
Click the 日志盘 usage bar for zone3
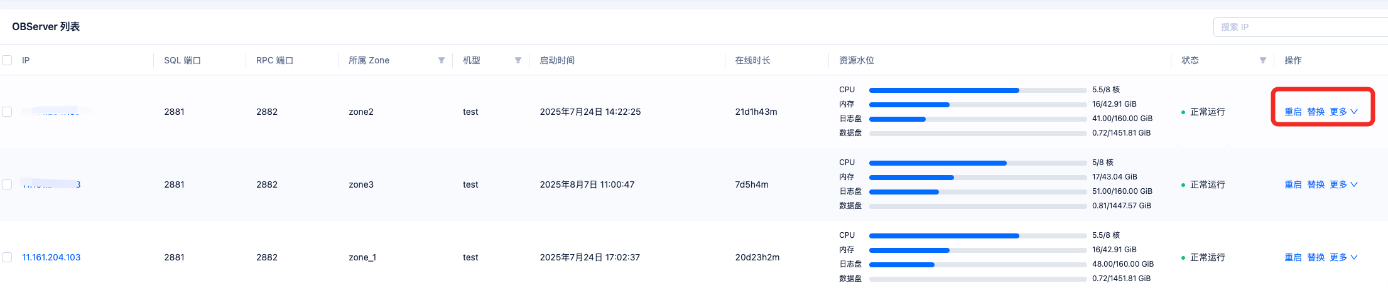978,192
